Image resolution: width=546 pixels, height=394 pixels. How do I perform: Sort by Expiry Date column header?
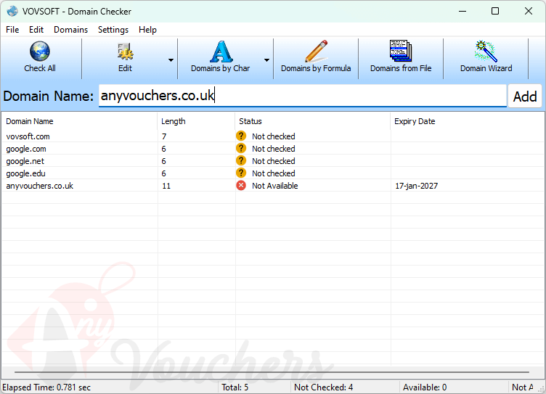point(467,121)
